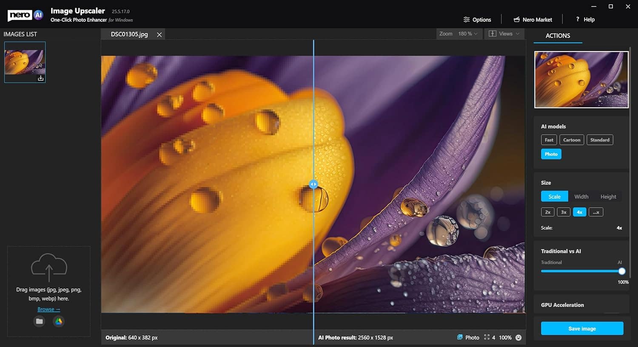
Task: Switch to the Width size tab
Action: tap(581, 197)
